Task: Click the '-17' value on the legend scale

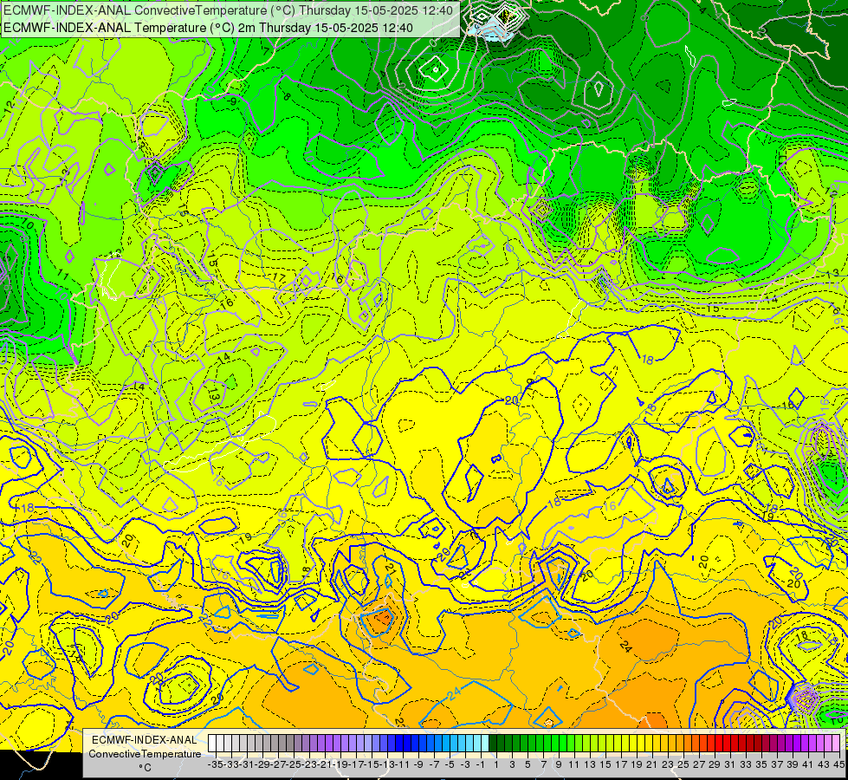Action: tap(355, 764)
